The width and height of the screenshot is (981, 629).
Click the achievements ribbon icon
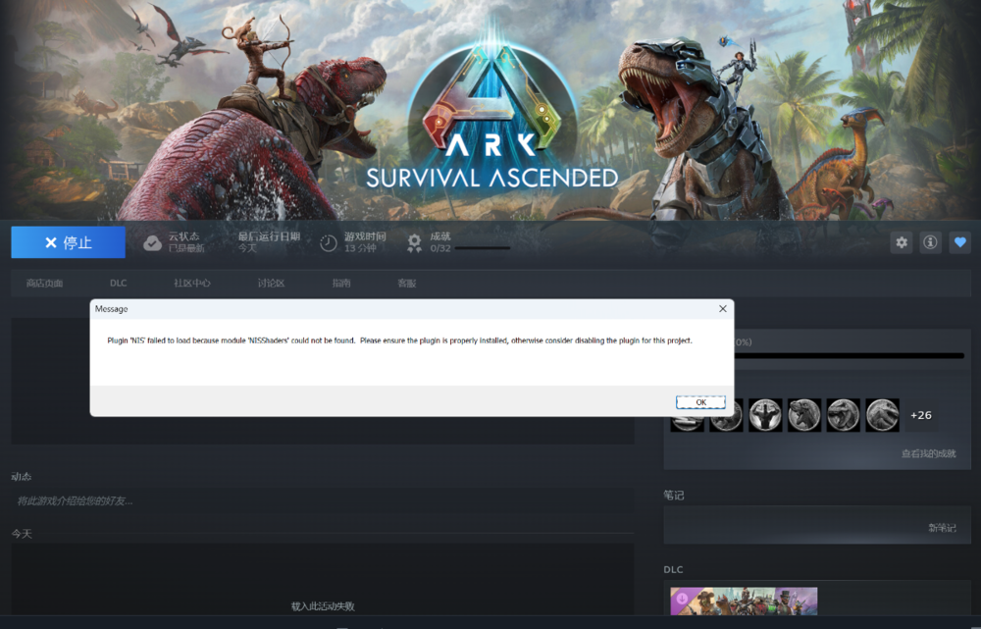pyautogui.click(x=414, y=242)
